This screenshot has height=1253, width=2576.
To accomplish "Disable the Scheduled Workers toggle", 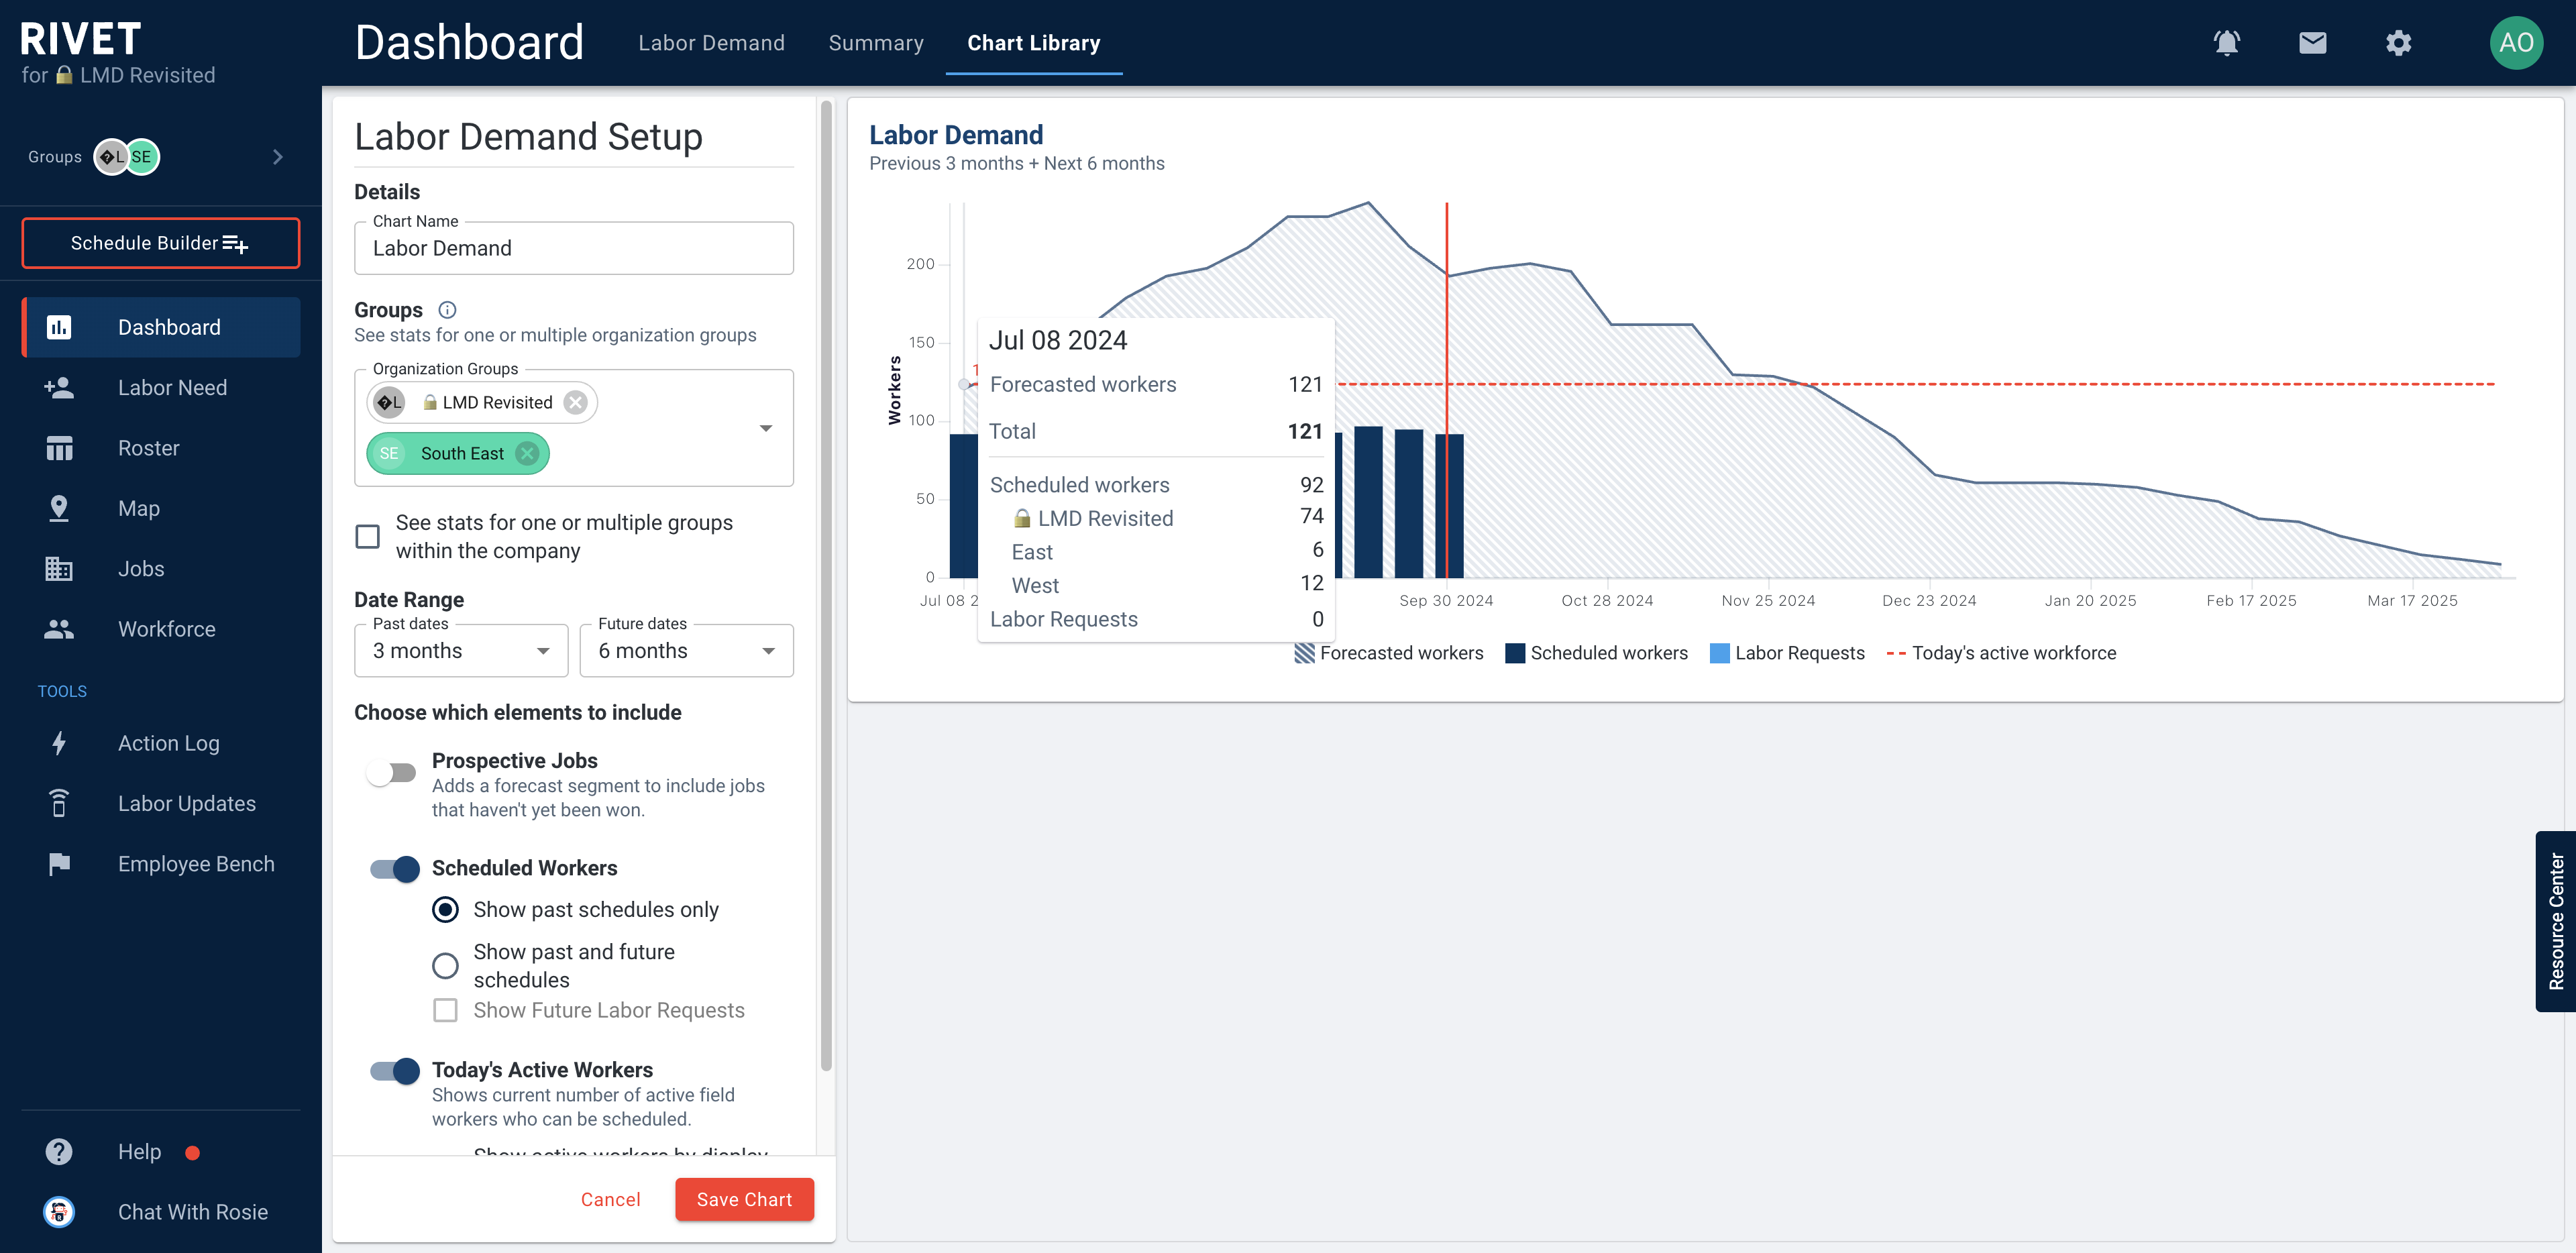I will click(395, 869).
